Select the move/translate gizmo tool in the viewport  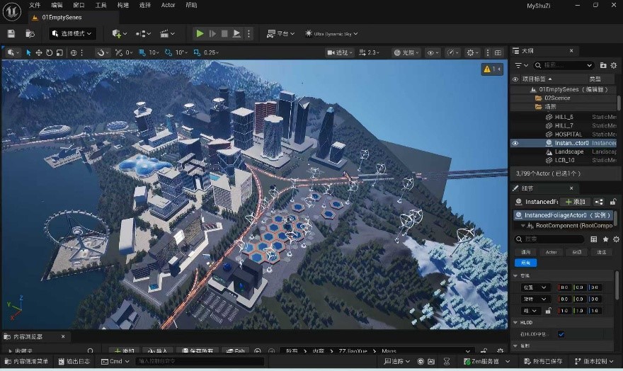click(x=39, y=52)
